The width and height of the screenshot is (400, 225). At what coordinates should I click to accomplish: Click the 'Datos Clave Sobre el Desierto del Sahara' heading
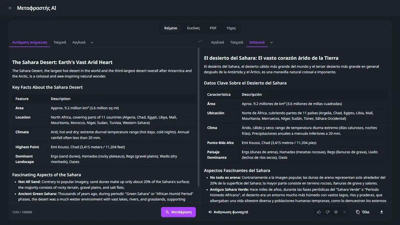coord(245,83)
